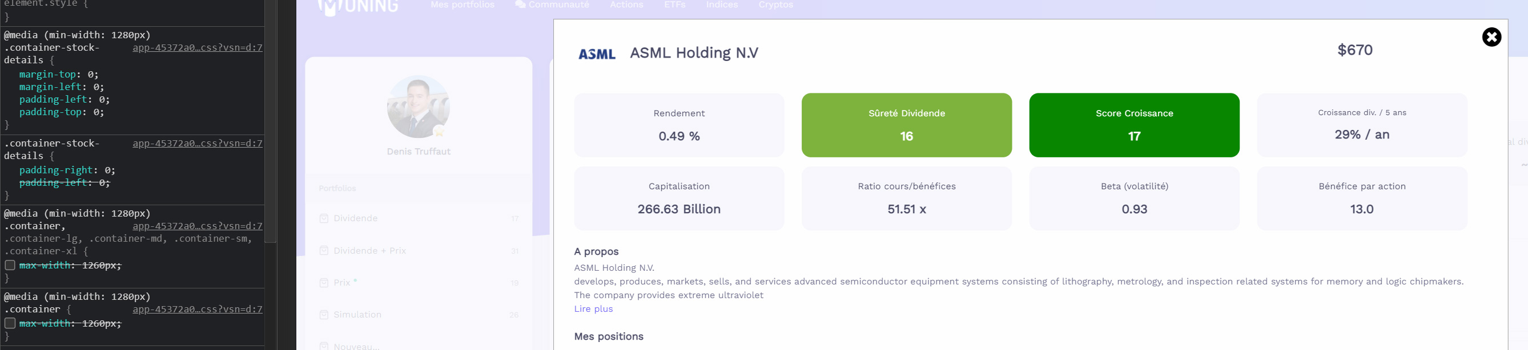Click the Communauté chat bubble icon
Viewport: 1528px width, 350px height.
(520, 5)
